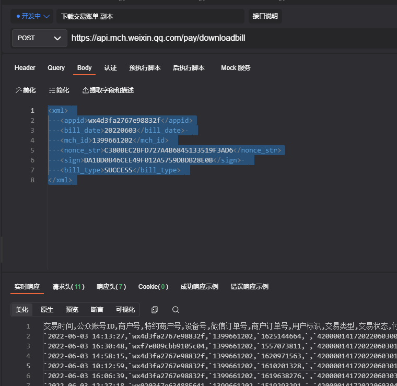Image resolution: width=397 pixels, height=386 pixels.
Task: Click the mch_id line 1399661202
Action: tap(114, 140)
